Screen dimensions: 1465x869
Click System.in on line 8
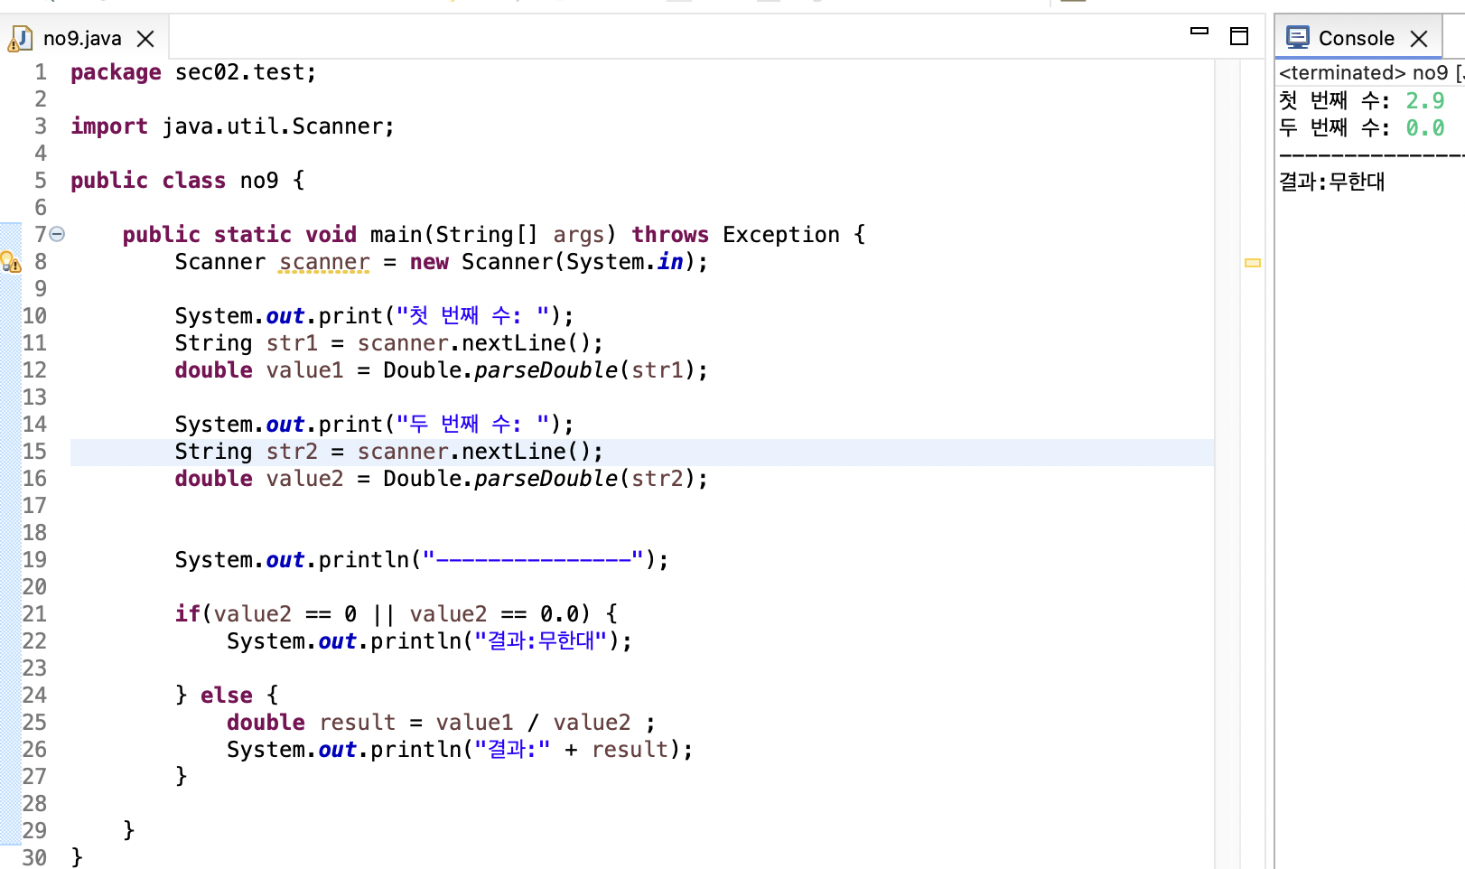click(624, 262)
